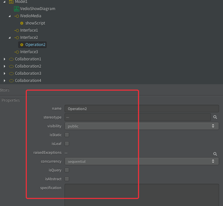Click the isLeaf property label
Image resolution: width=223 pixels, height=206 pixels.
tap(56, 144)
